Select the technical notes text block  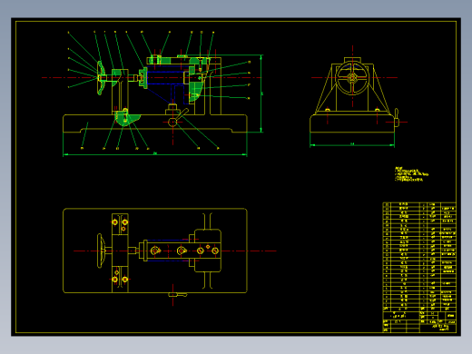[x=411, y=174]
